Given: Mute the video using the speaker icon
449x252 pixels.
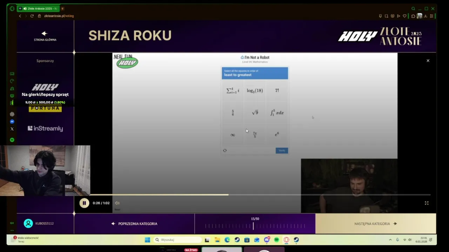Looking at the screenshot, I should point(117,203).
